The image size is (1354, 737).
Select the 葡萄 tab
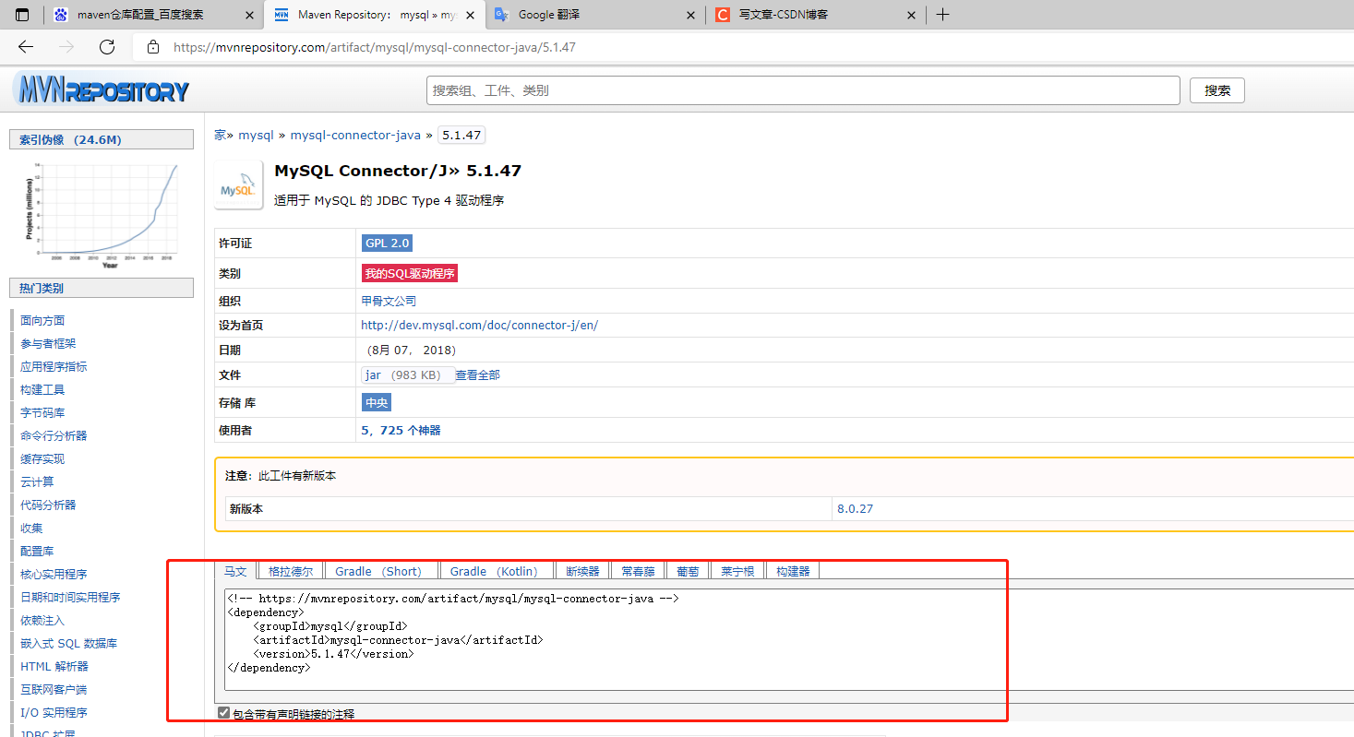click(x=688, y=571)
